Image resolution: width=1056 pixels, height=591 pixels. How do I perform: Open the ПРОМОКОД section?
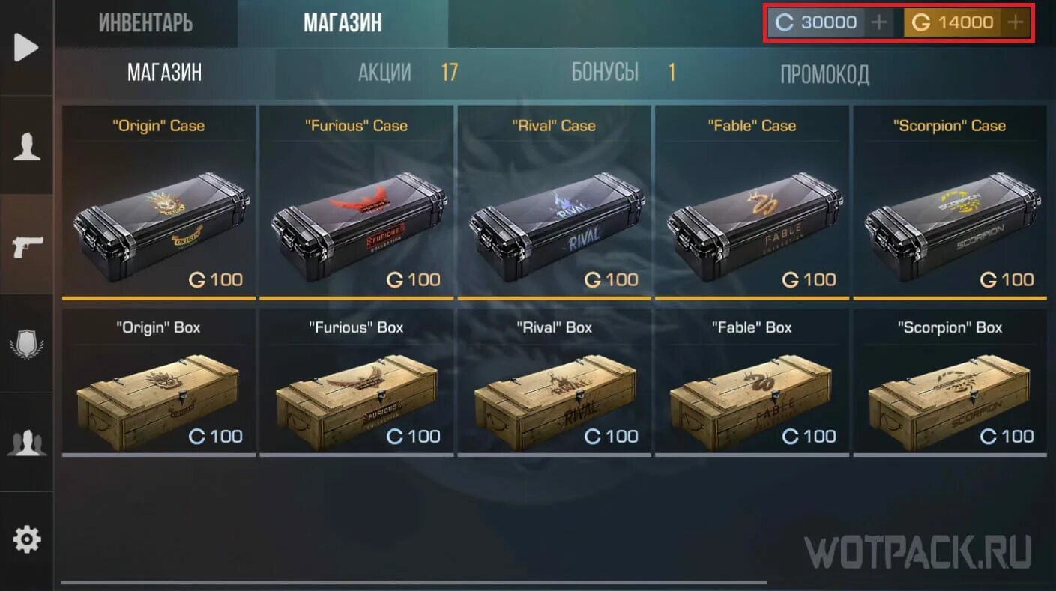tap(824, 73)
